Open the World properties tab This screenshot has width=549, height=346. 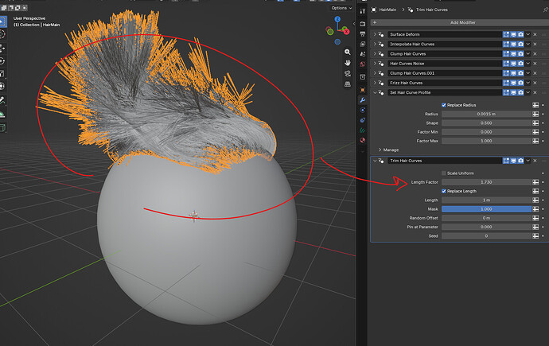(362, 64)
